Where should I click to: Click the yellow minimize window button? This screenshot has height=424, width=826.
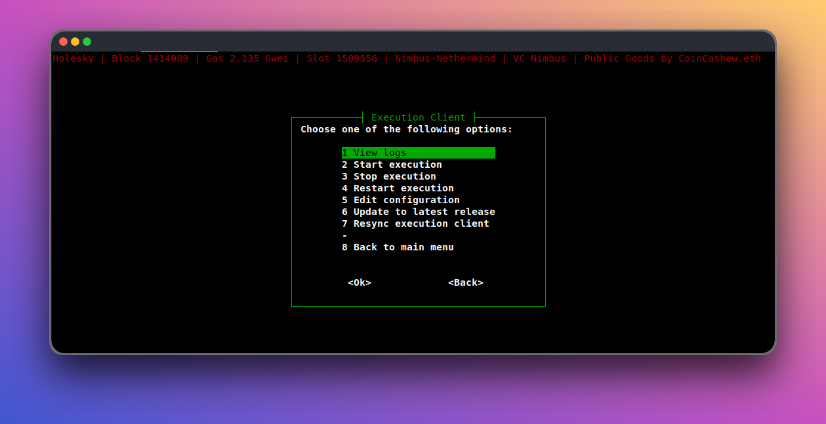coord(75,42)
